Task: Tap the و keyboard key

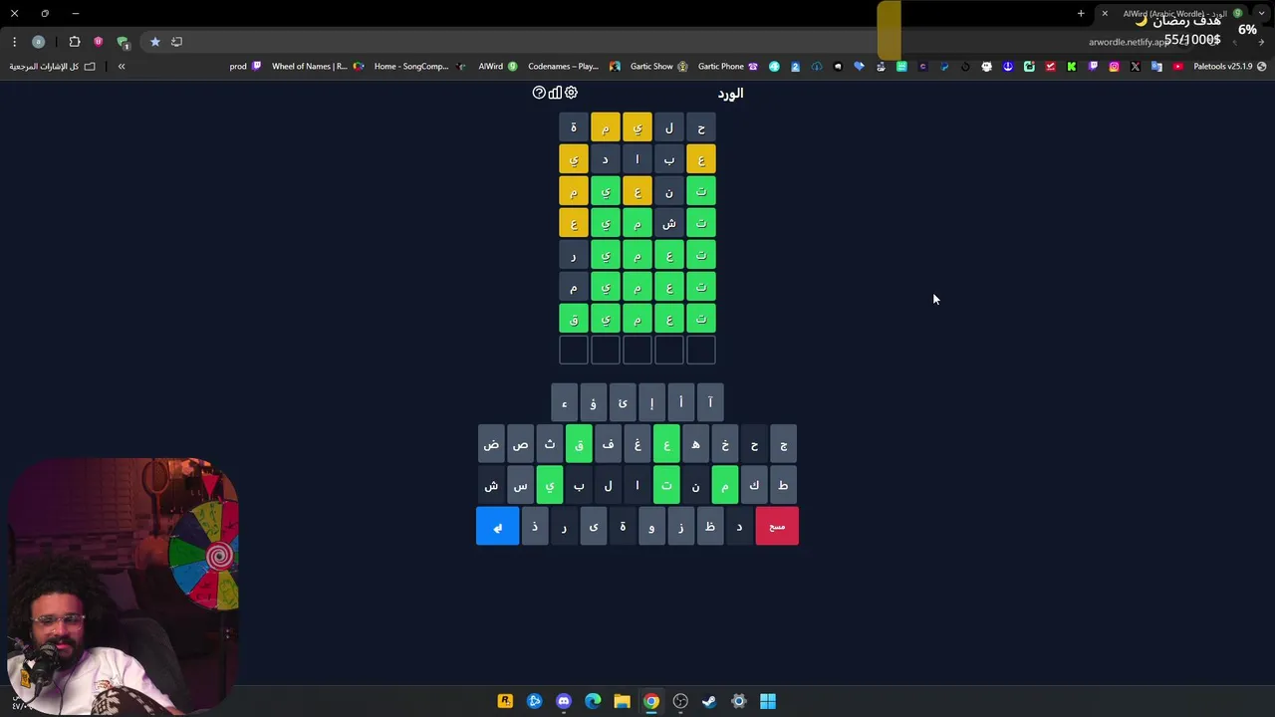Action: 651,526
